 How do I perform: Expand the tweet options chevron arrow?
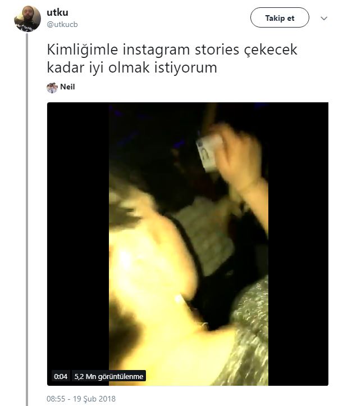point(324,18)
